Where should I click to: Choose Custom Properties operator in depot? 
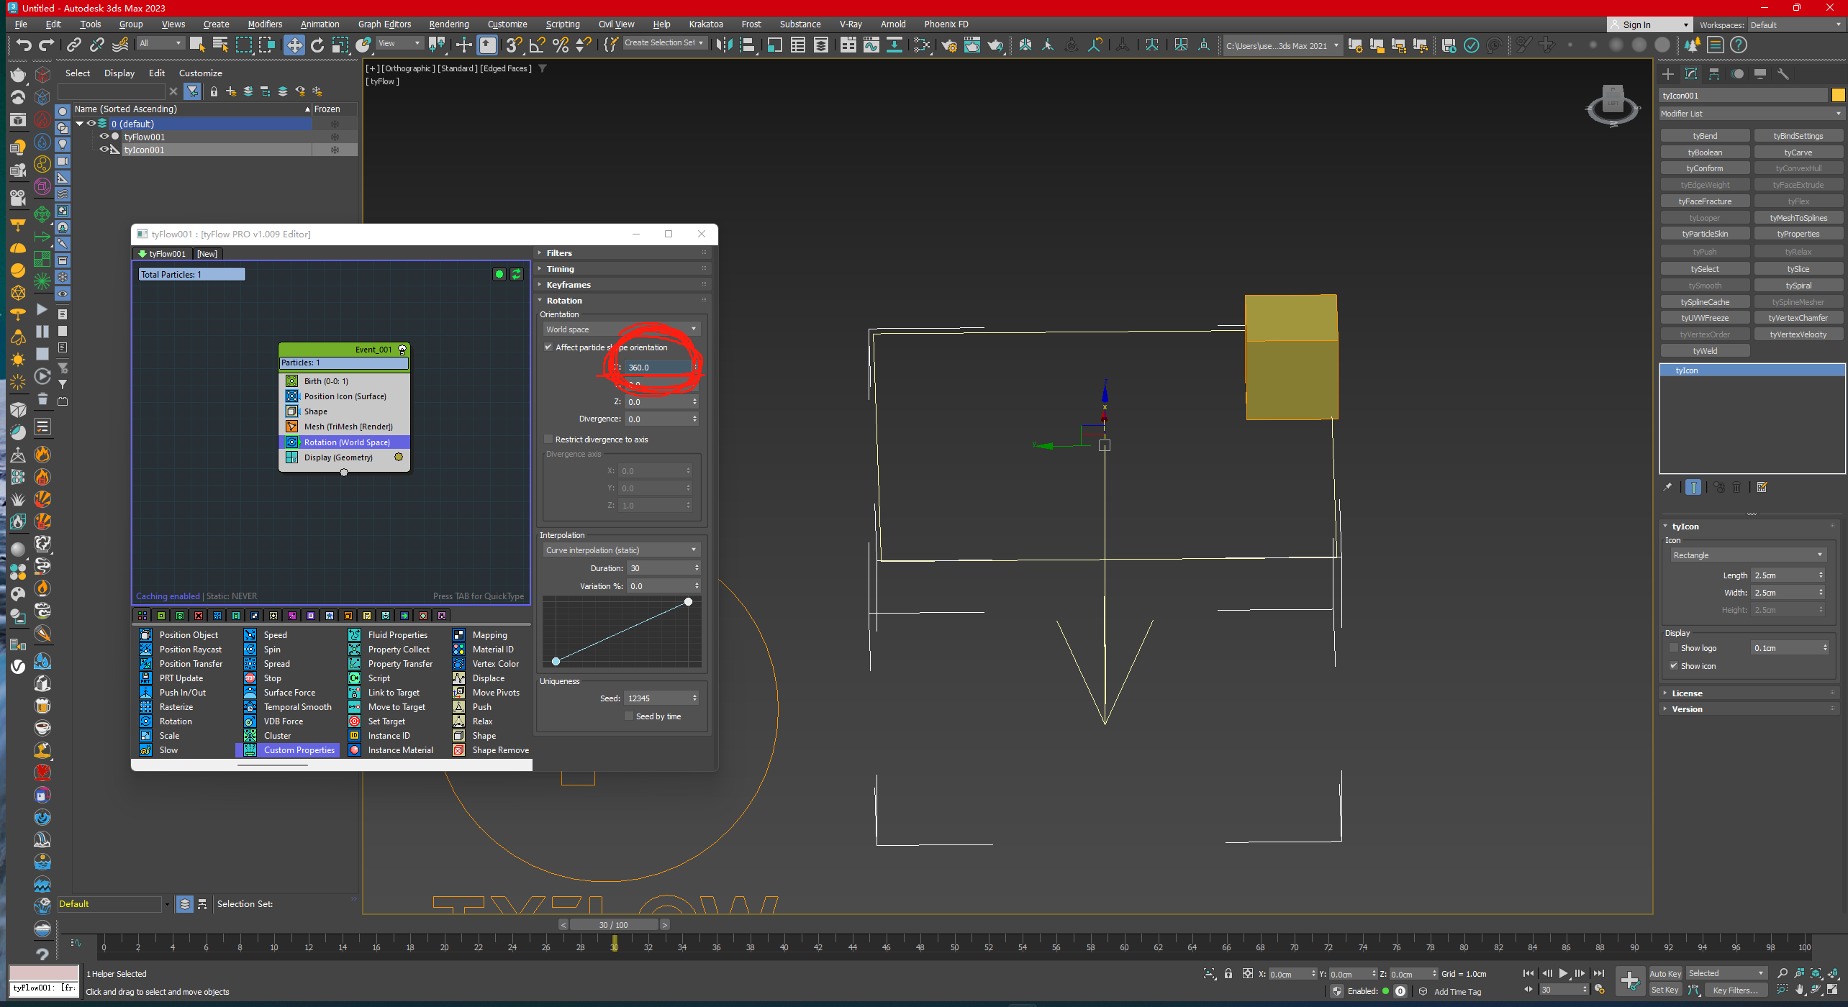[289, 750]
